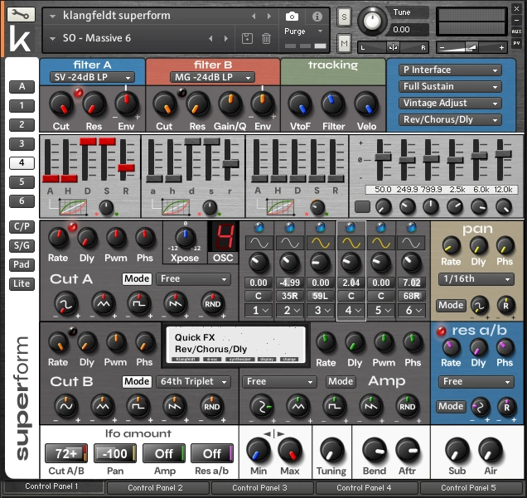This screenshot has height=498, width=527.
Task: Open the 64th Triplet sync dropdown
Action: pyautogui.click(x=193, y=382)
